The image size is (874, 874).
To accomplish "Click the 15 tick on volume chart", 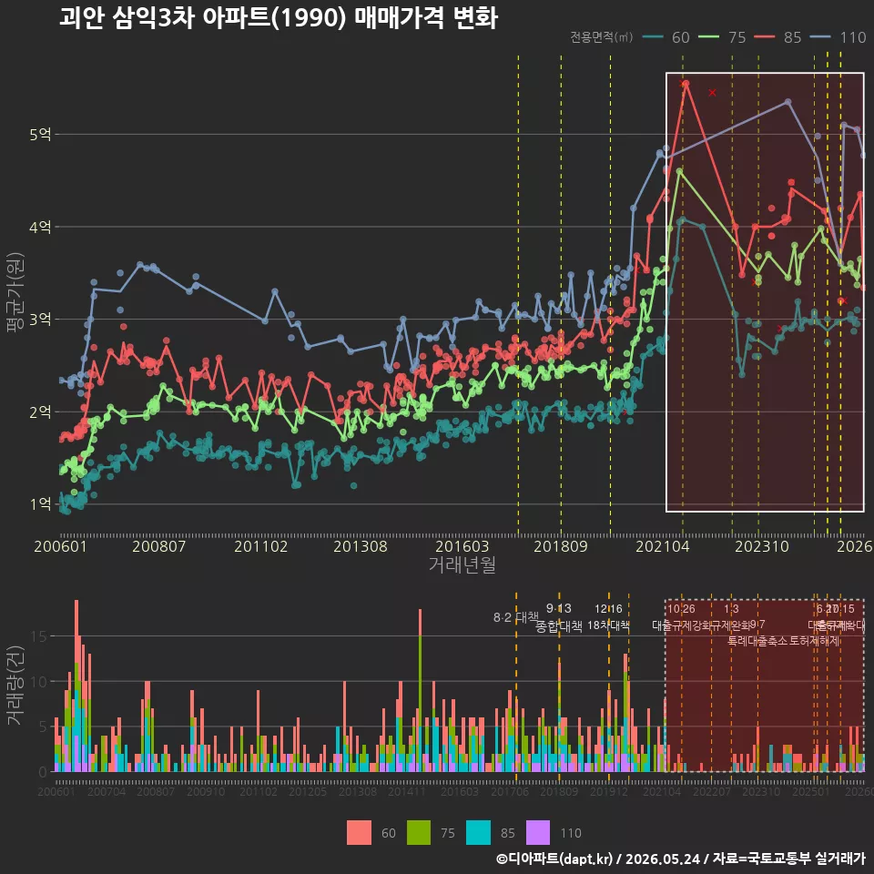I will [x=38, y=636].
